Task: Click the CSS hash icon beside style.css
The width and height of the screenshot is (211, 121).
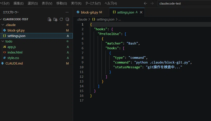Action: 4,58
